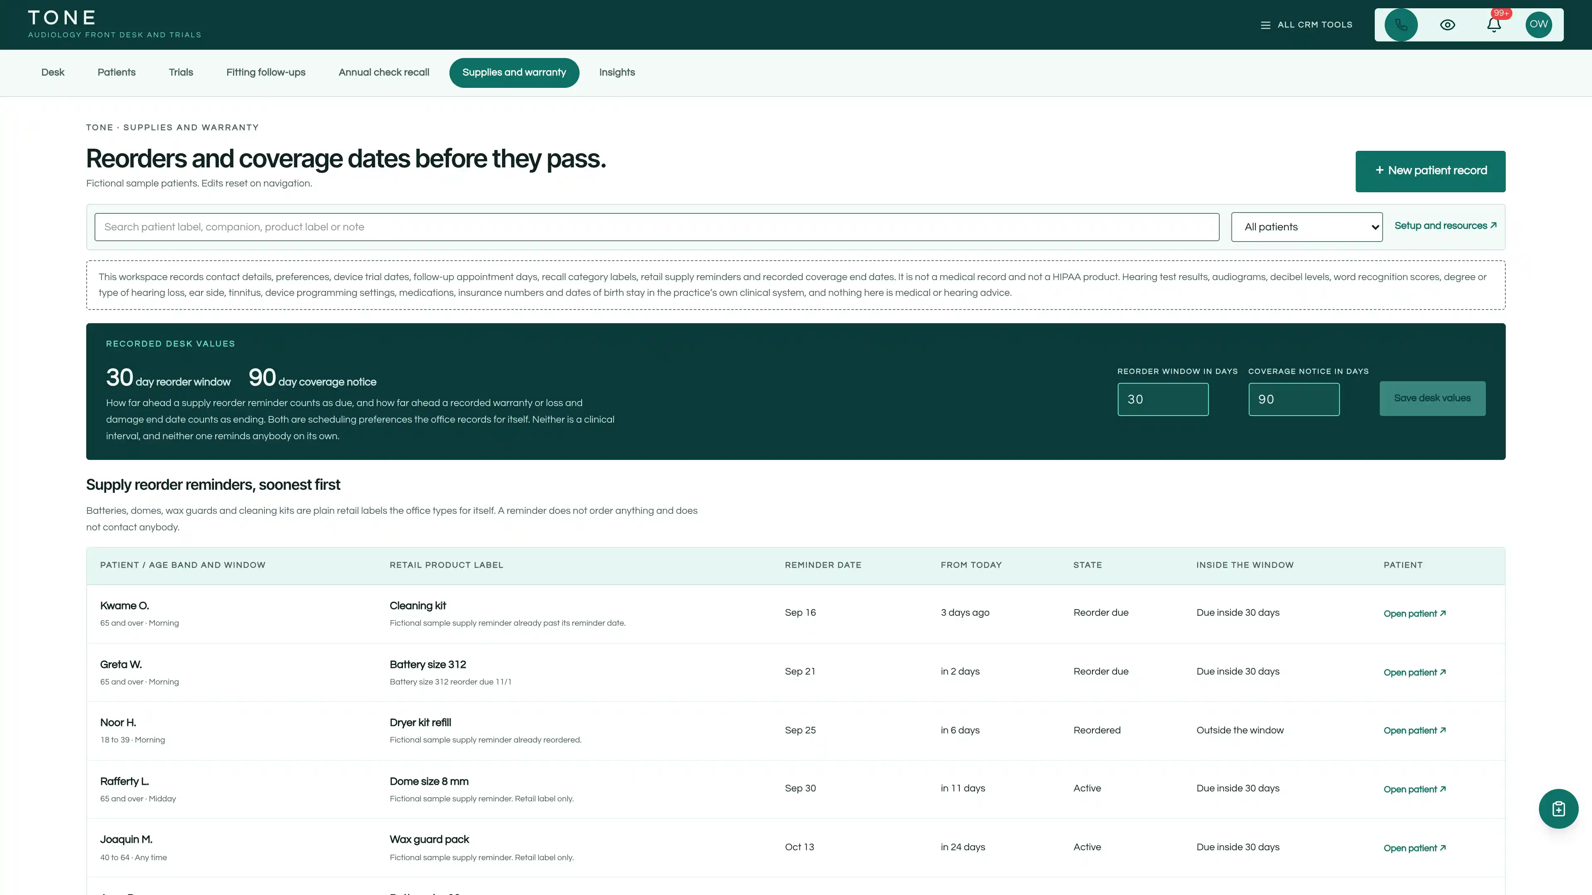Select the Dome size 8 mm label
The image size is (1592, 895).
[429, 781]
